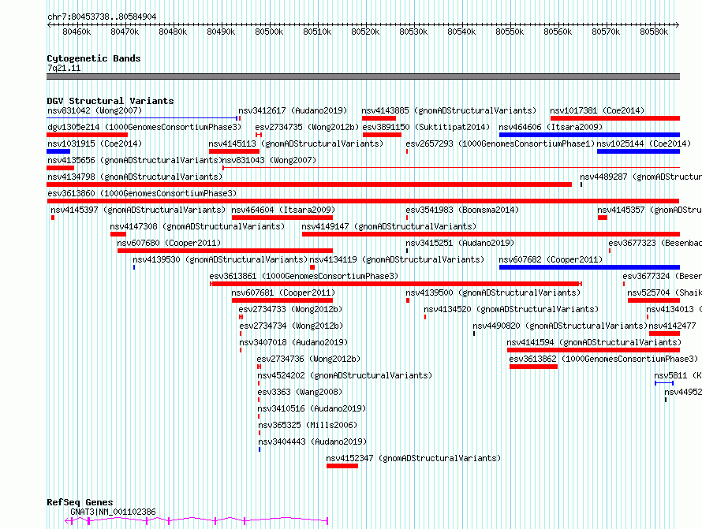This screenshot has height=529, width=702.
Task: Click nsv4135656 gnomAD variant label
Action: (134, 160)
